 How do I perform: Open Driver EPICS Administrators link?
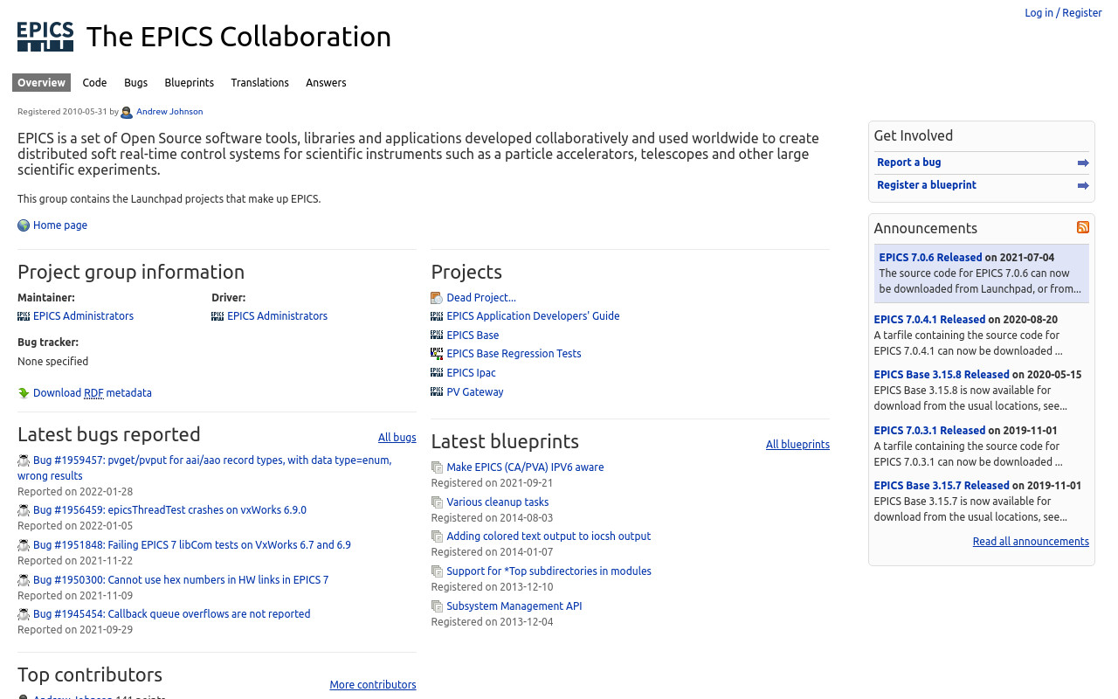(277, 316)
